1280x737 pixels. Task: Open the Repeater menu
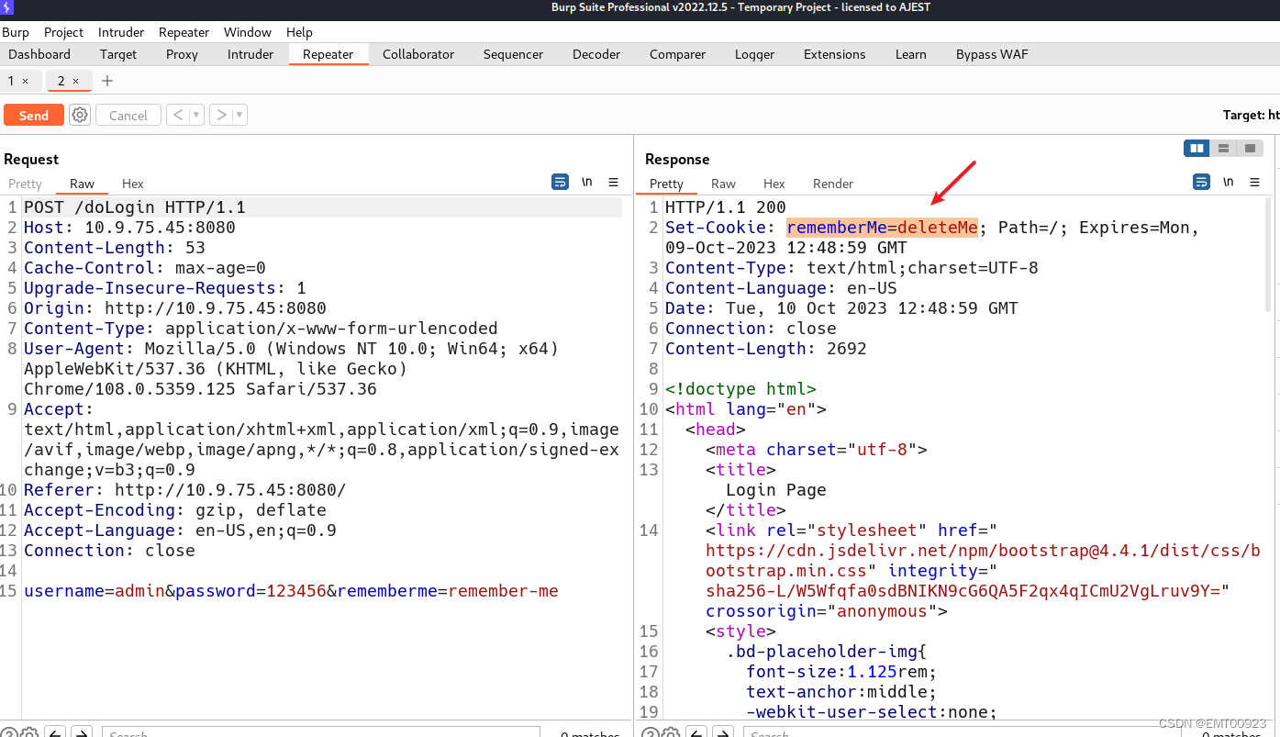pyautogui.click(x=184, y=32)
